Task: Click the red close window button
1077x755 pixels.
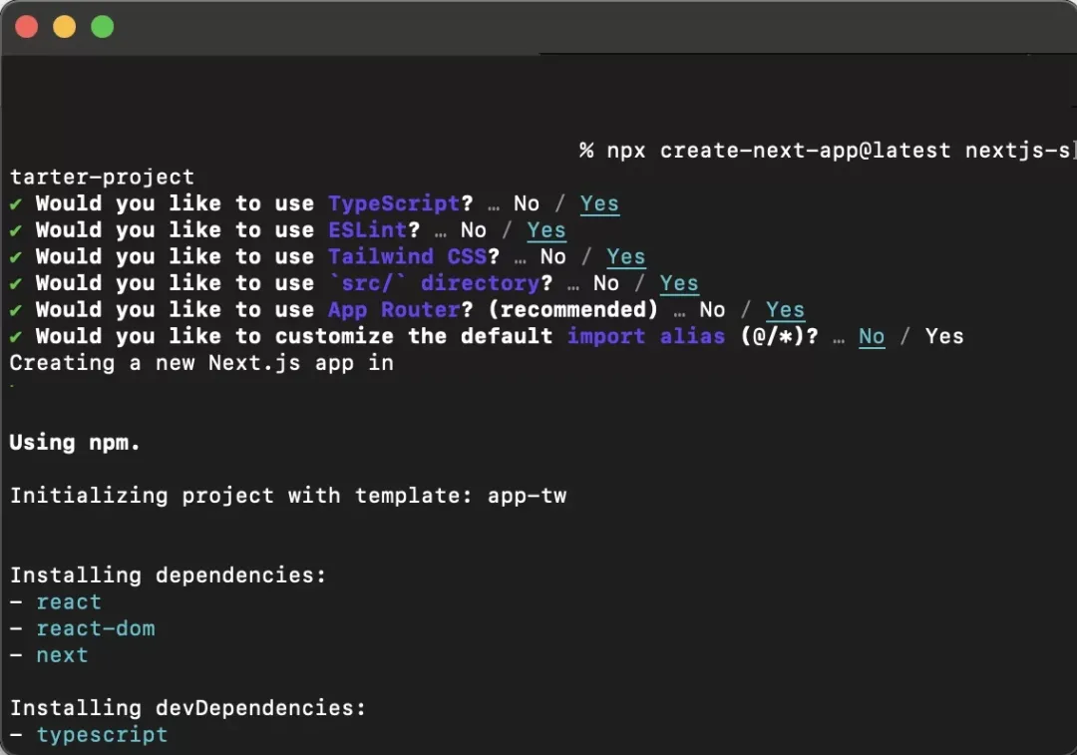Action: (x=27, y=27)
